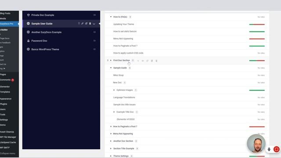281x158 pixels.
Task: Click the lock icon beside Password Doc
Action: (28, 41)
